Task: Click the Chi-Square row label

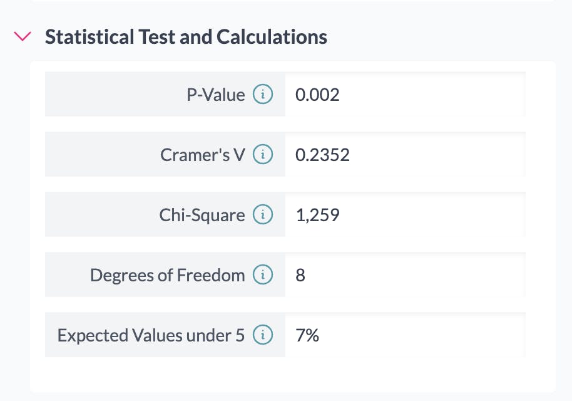Action: (x=202, y=216)
